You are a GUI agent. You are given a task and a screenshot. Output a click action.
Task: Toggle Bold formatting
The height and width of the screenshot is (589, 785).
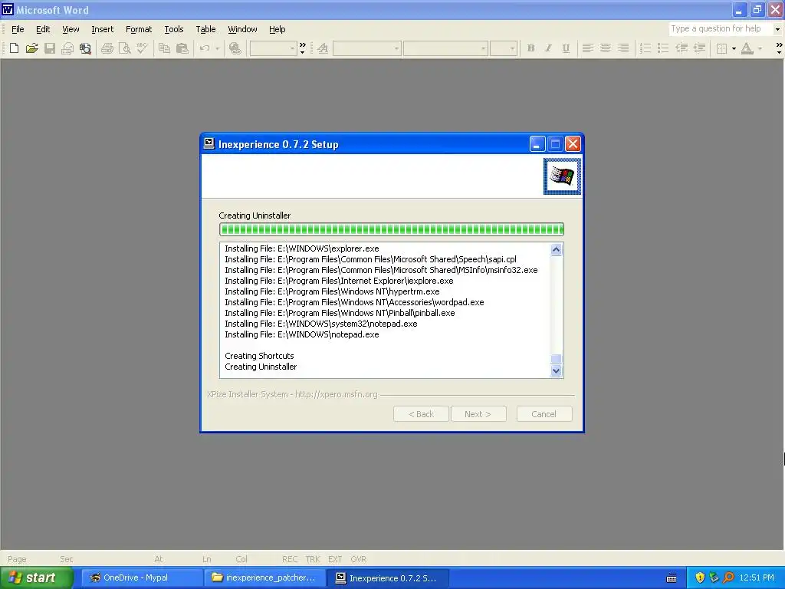[x=530, y=48]
